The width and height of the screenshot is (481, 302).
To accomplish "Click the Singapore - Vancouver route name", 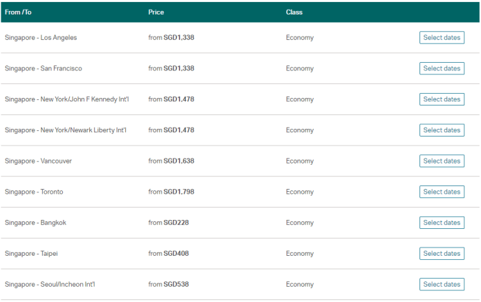I will coord(38,161).
